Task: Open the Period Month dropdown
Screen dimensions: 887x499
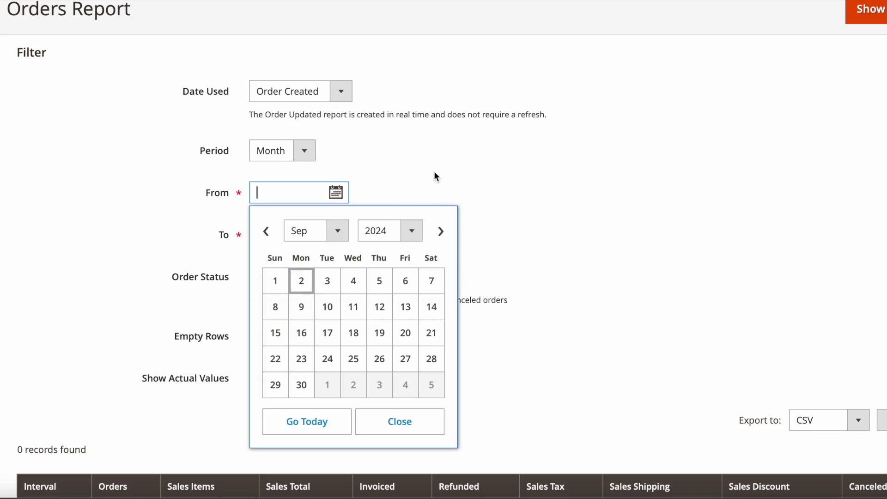Action: (282, 151)
